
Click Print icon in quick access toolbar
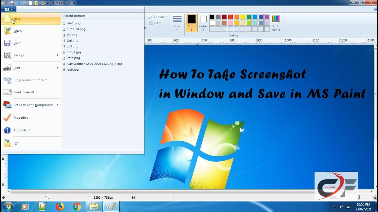point(43,3)
